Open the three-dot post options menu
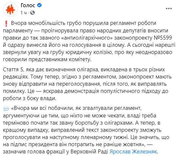 click(x=169, y=9)
